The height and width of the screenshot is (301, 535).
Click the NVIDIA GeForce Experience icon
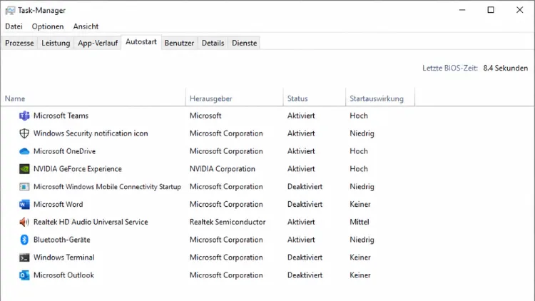tap(24, 169)
